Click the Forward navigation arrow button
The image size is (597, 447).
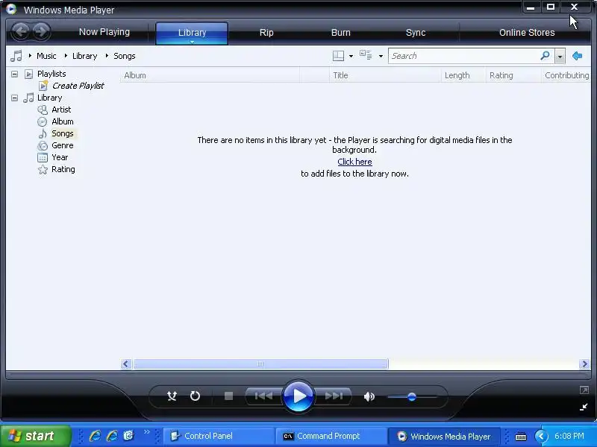click(x=41, y=31)
